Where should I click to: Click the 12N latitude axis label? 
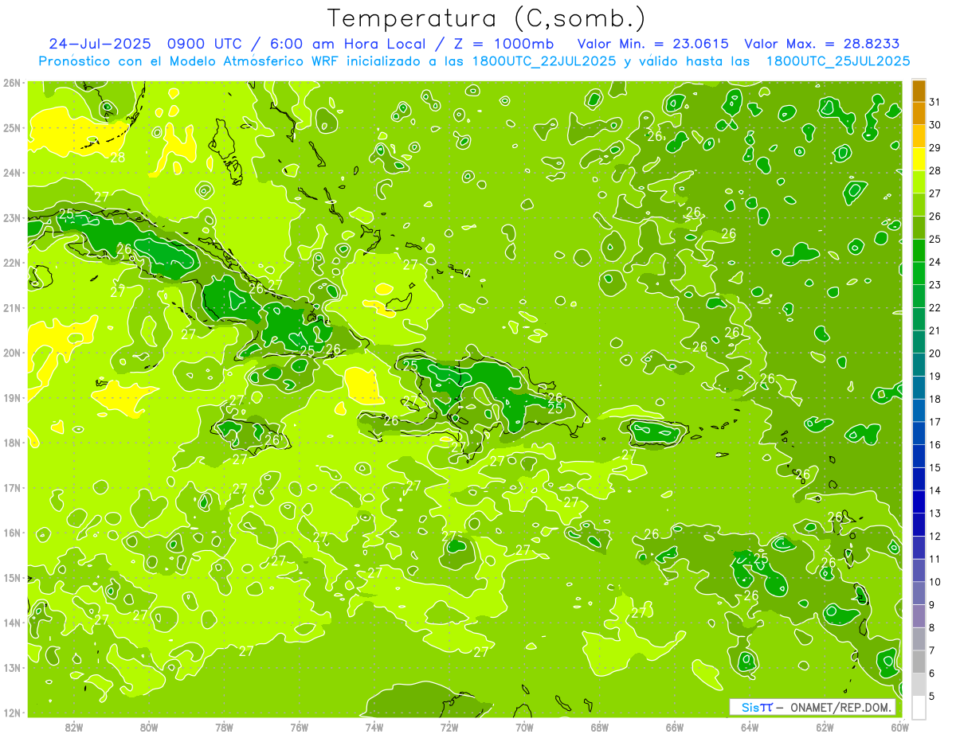tap(12, 713)
